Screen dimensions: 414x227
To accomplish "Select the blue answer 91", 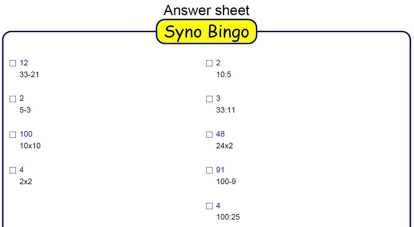I will point(220,170).
